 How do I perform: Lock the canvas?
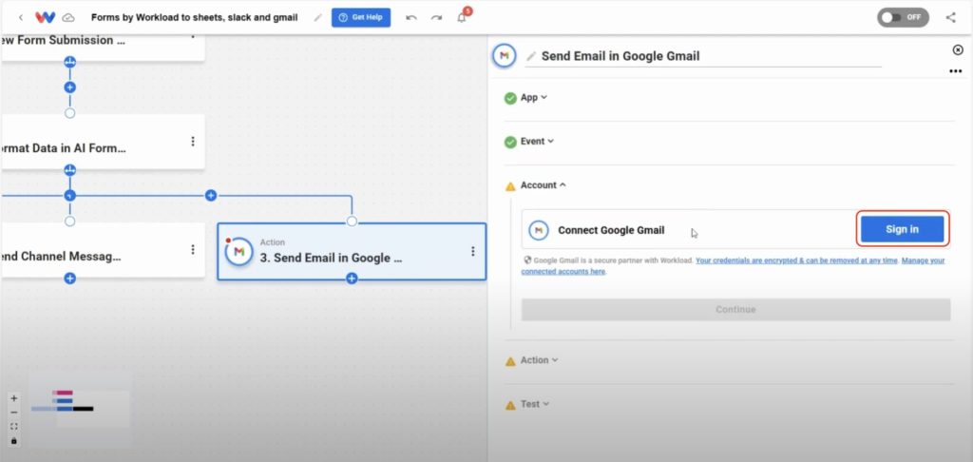(x=14, y=441)
